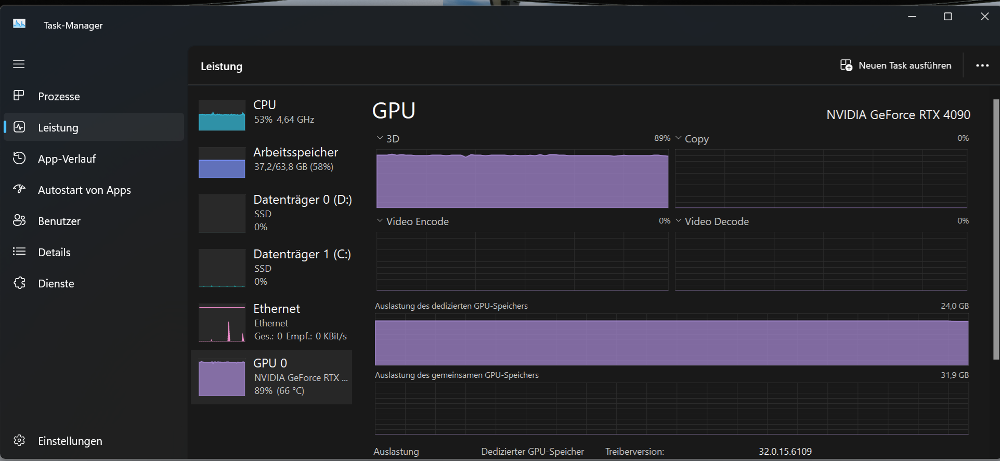Viewport: 1000px width, 461px height.
Task: Click the 89% (66 °C) GPU value
Action: 279,390
